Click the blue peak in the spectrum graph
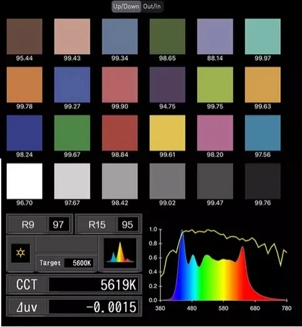 (x=182, y=240)
